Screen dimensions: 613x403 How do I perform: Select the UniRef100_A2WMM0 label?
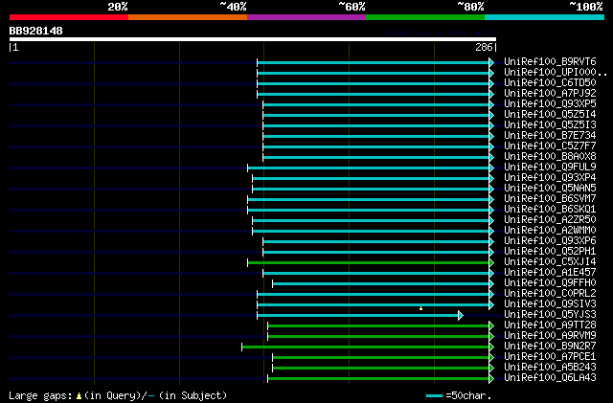click(550, 231)
